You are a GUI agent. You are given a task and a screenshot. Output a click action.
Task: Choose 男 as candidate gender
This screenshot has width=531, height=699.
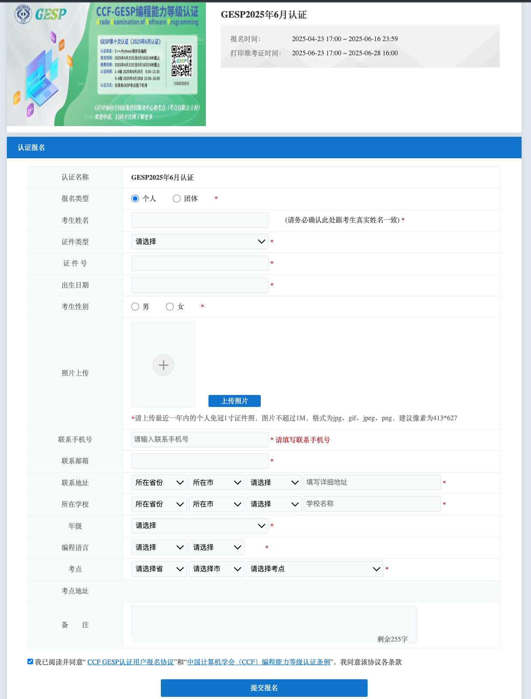[x=135, y=307]
